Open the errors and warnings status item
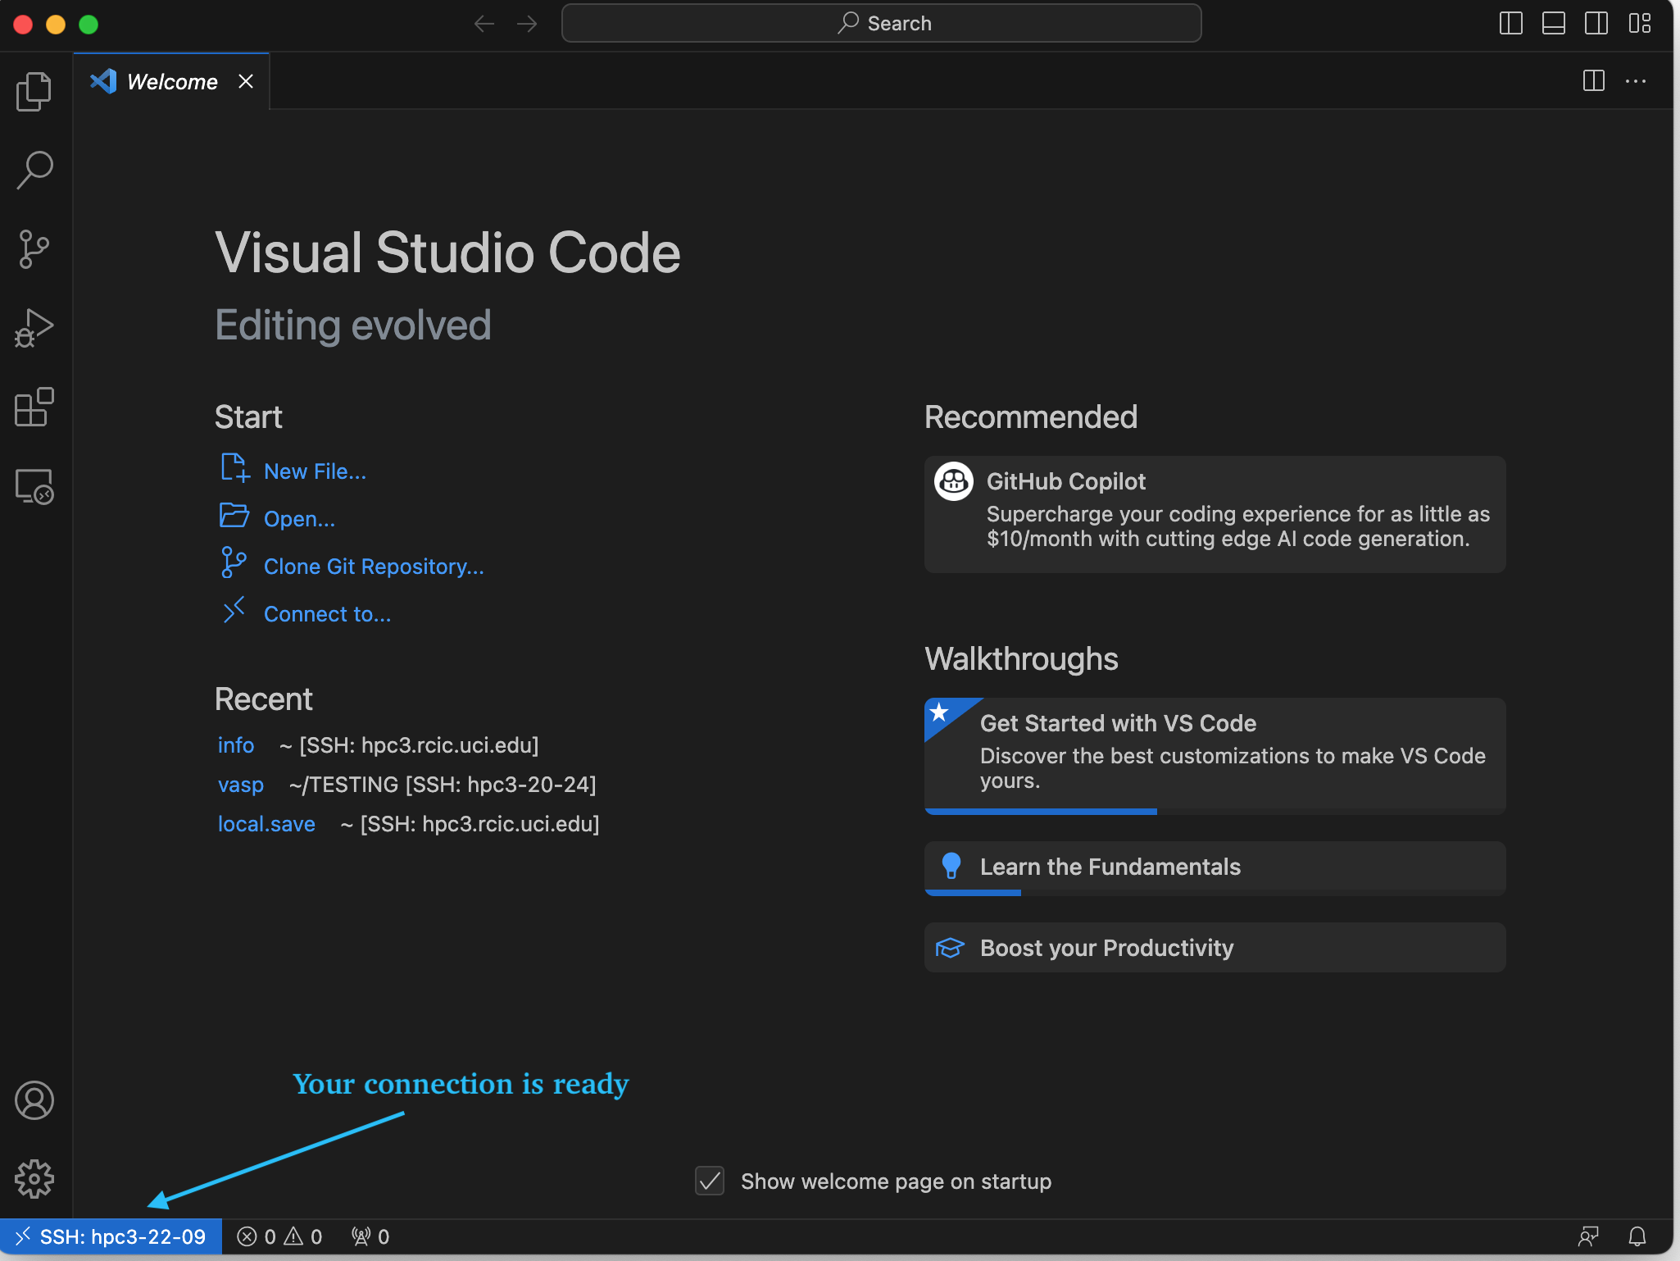This screenshot has width=1680, height=1261. [279, 1236]
